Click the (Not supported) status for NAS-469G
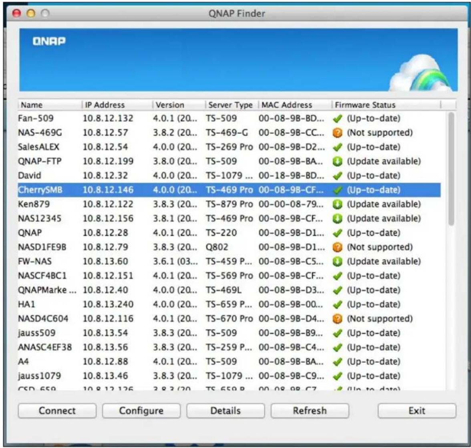 pos(380,133)
